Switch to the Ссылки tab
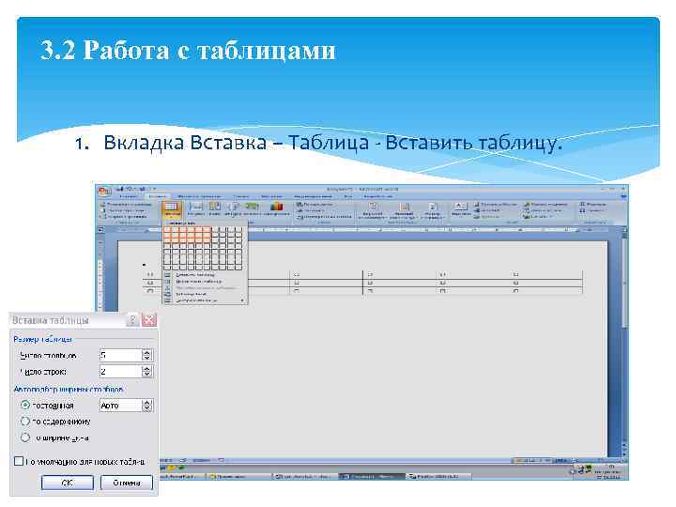676x507 pixels. coord(241,196)
